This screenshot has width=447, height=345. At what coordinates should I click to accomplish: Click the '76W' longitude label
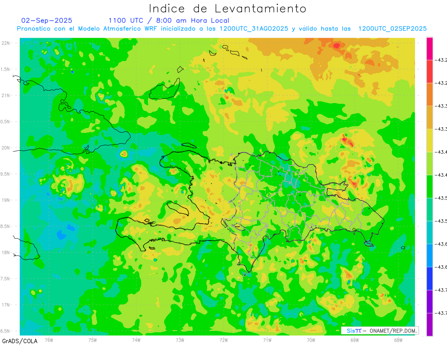[49, 340]
